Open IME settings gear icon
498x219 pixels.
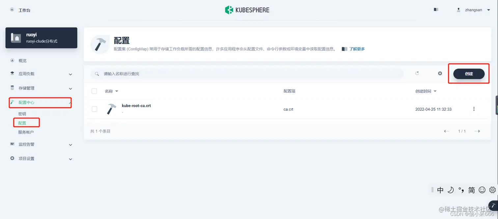pos(492,190)
